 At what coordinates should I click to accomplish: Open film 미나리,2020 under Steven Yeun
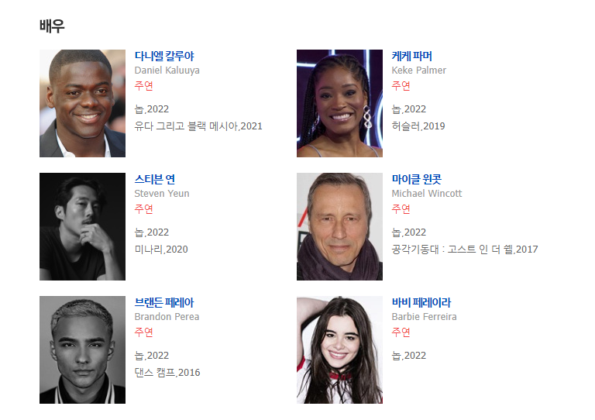pyautogui.click(x=161, y=250)
